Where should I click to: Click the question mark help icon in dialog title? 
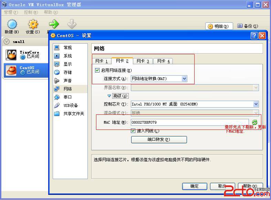point(254,36)
